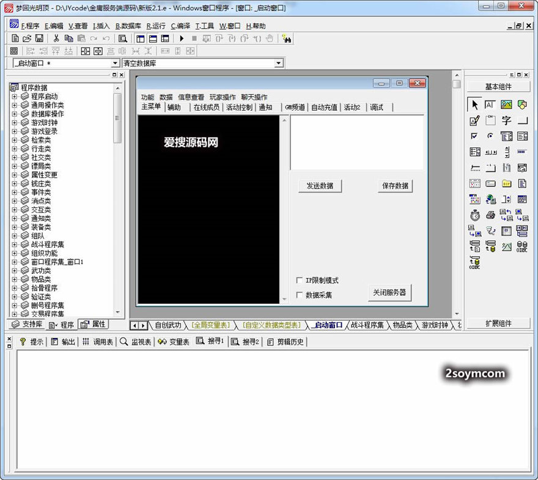
Task: Open the C.编译 menu
Action: pyautogui.click(x=180, y=26)
